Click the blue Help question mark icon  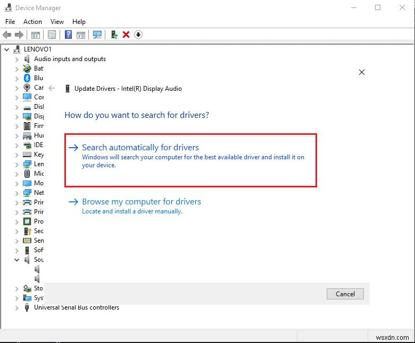click(x=68, y=35)
